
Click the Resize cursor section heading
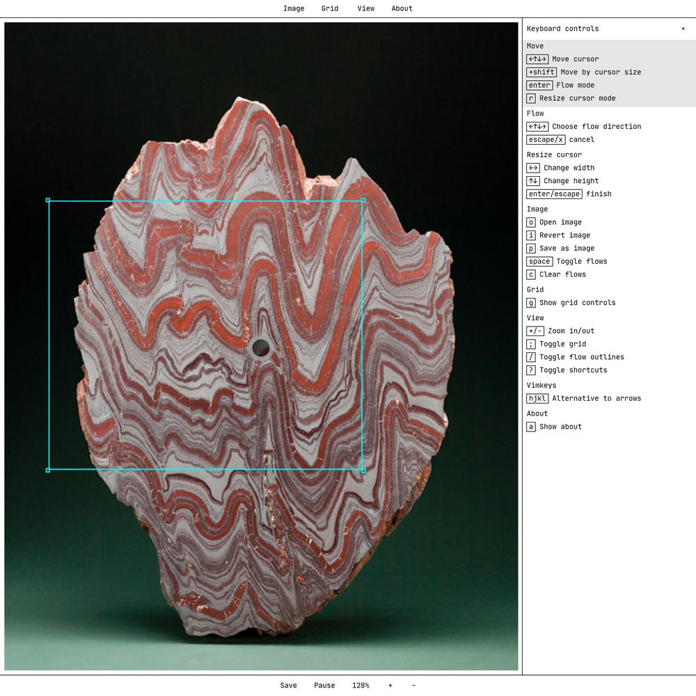pyautogui.click(x=554, y=155)
